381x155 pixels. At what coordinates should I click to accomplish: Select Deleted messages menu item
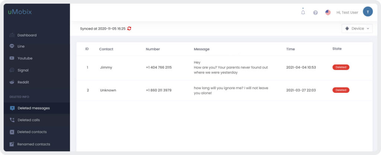(x=37, y=108)
